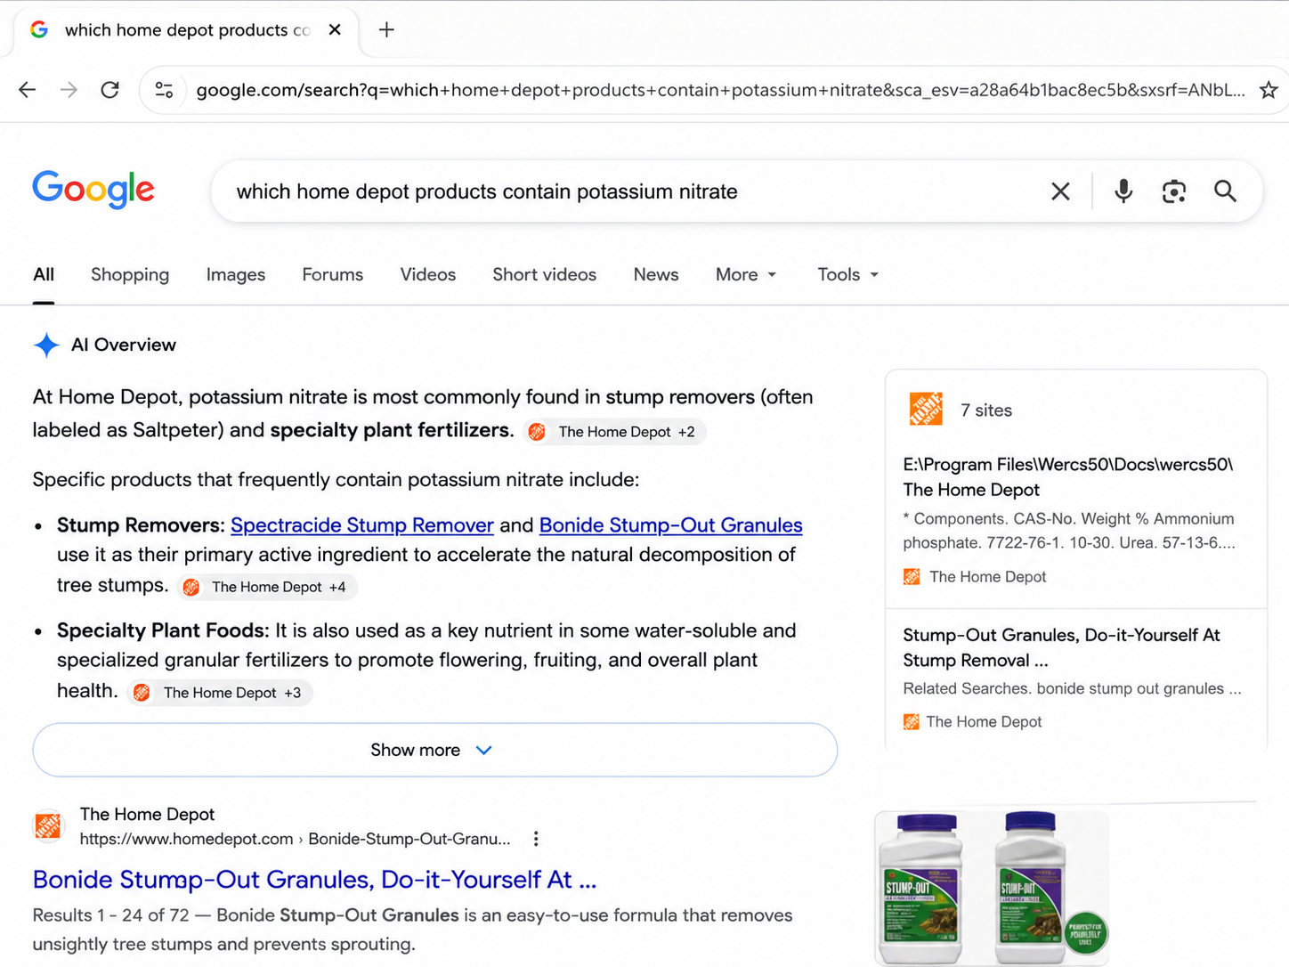Select the All results tab
1289x967 pixels.
pos(44,274)
